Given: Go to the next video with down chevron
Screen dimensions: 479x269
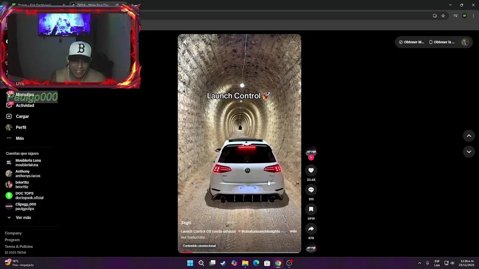Looking at the screenshot, I should 469,152.
